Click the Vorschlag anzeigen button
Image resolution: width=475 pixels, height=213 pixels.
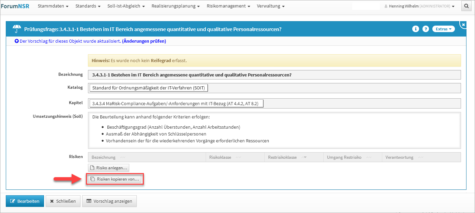pos(109,201)
